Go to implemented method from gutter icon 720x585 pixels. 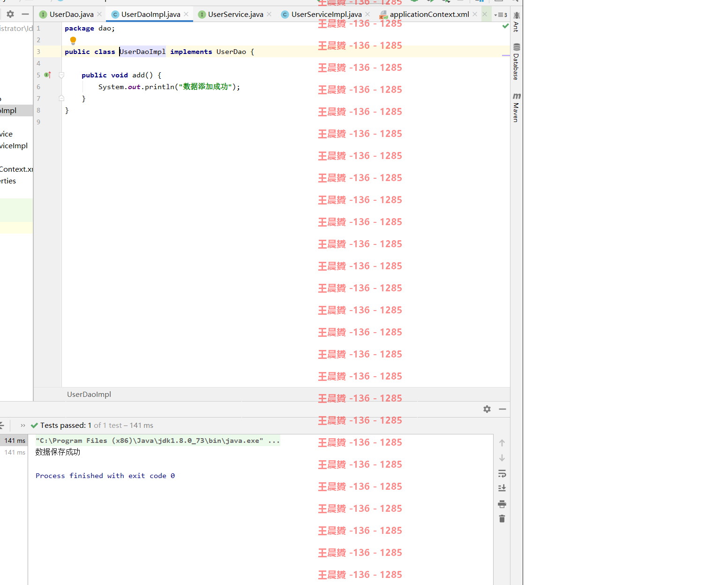47,75
